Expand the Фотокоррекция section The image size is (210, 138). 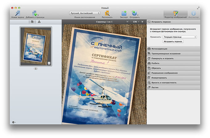(173, 49)
